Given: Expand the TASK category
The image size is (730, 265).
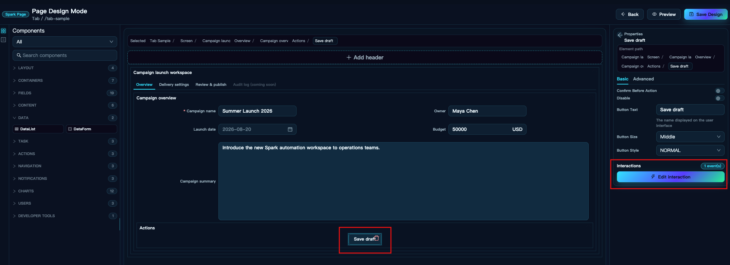Looking at the screenshot, I should pos(65,141).
